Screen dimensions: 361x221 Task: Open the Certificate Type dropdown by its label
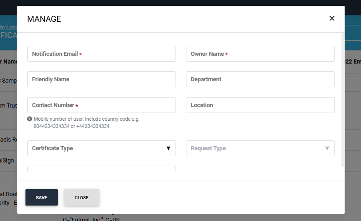[52, 148]
